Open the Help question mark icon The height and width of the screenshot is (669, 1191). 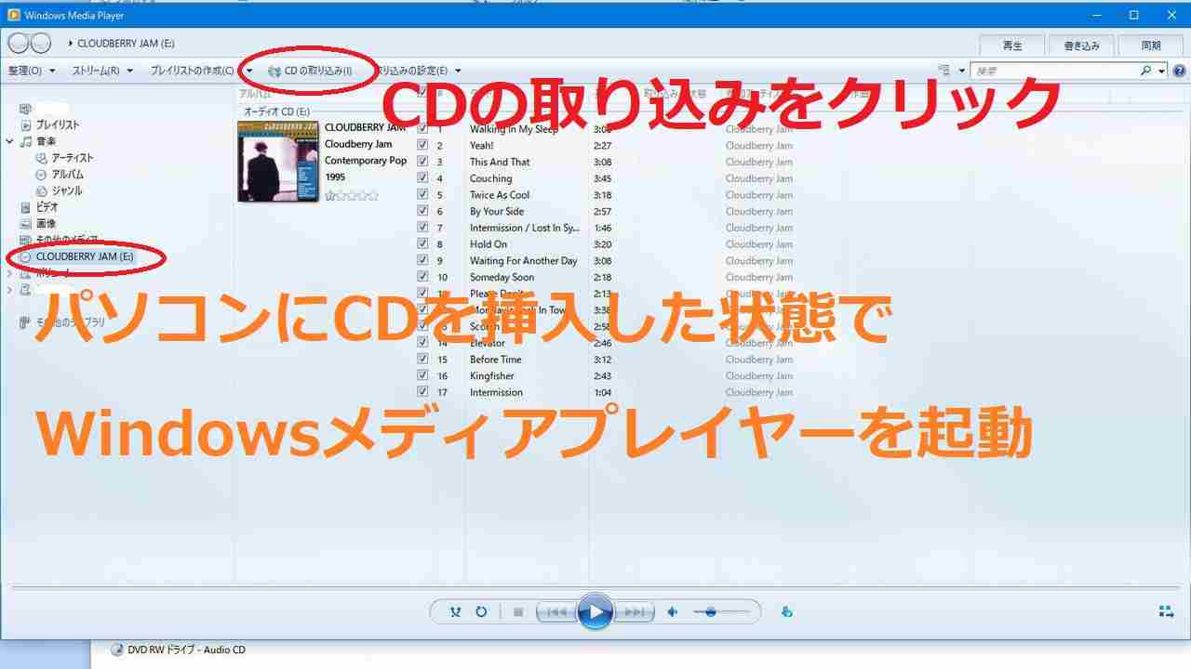click(1179, 71)
